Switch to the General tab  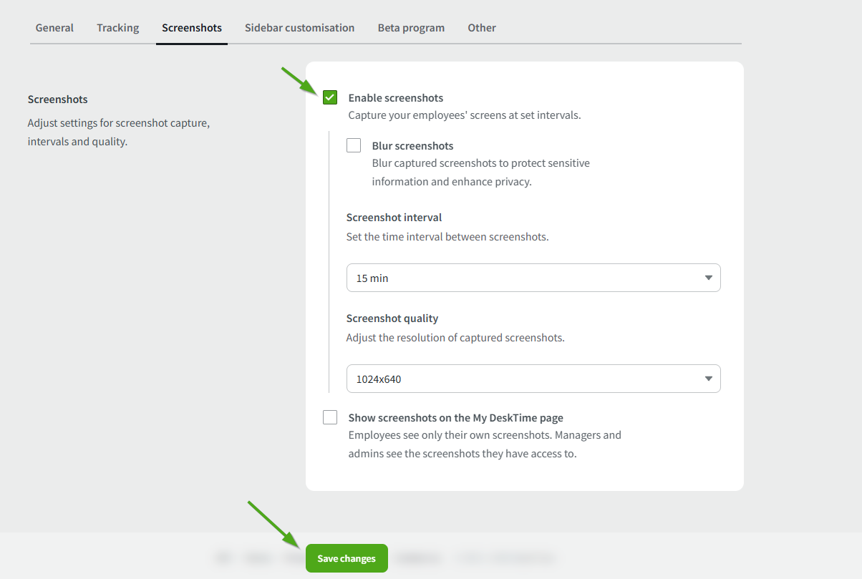pyautogui.click(x=54, y=28)
